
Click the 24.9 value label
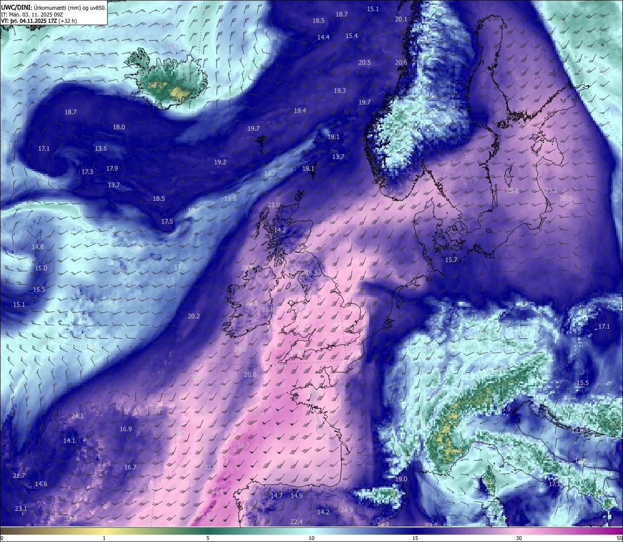point(347,510)
